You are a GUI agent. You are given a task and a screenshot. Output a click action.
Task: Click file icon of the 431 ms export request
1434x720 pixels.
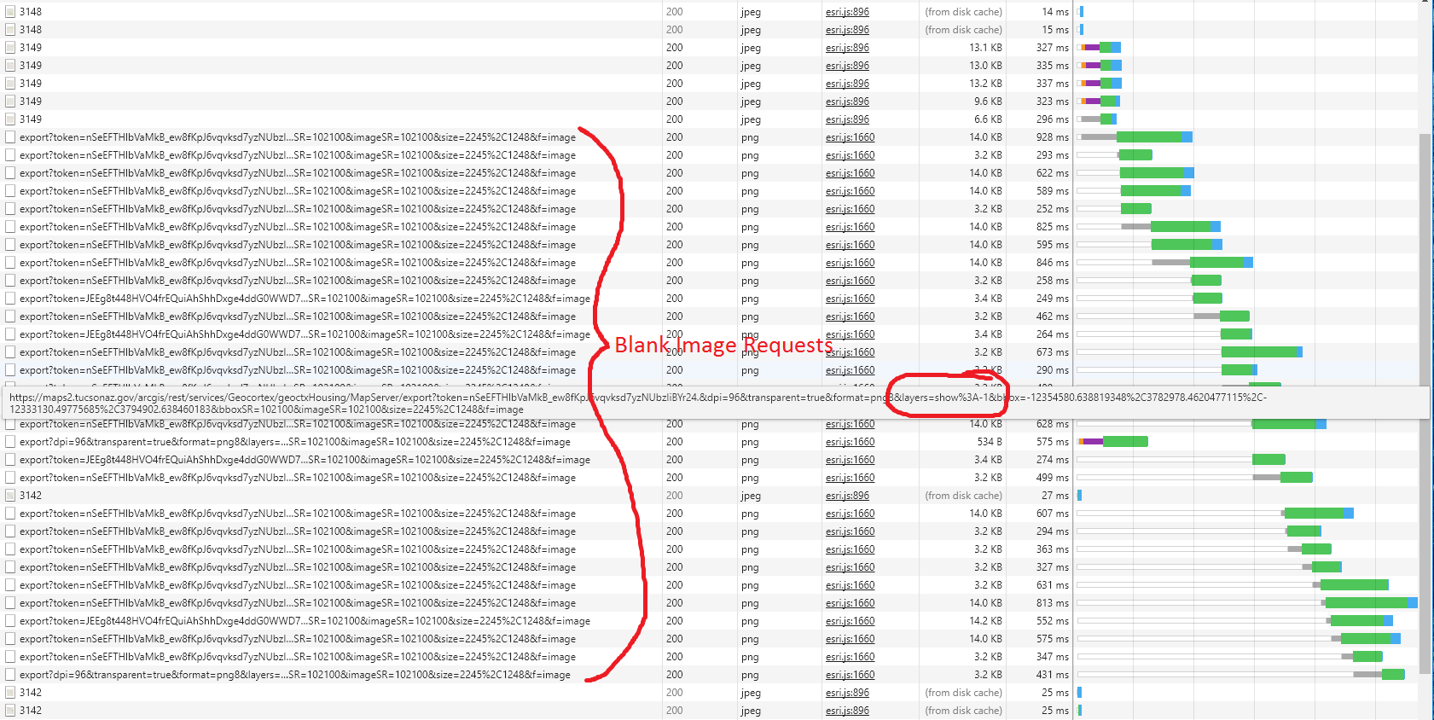[10, 675]
